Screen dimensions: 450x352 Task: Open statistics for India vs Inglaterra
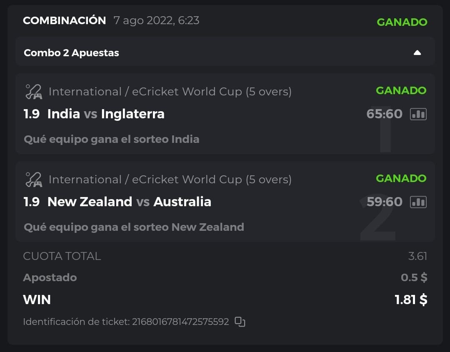click(418, 114)
